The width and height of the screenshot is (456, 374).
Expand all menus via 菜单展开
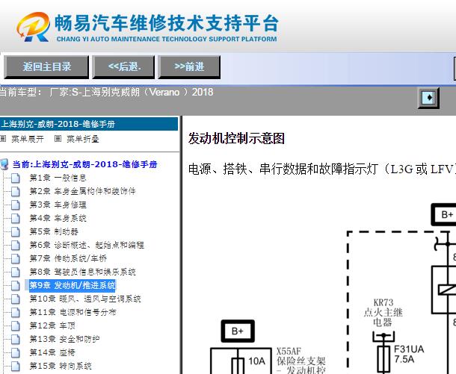point(28,139)
